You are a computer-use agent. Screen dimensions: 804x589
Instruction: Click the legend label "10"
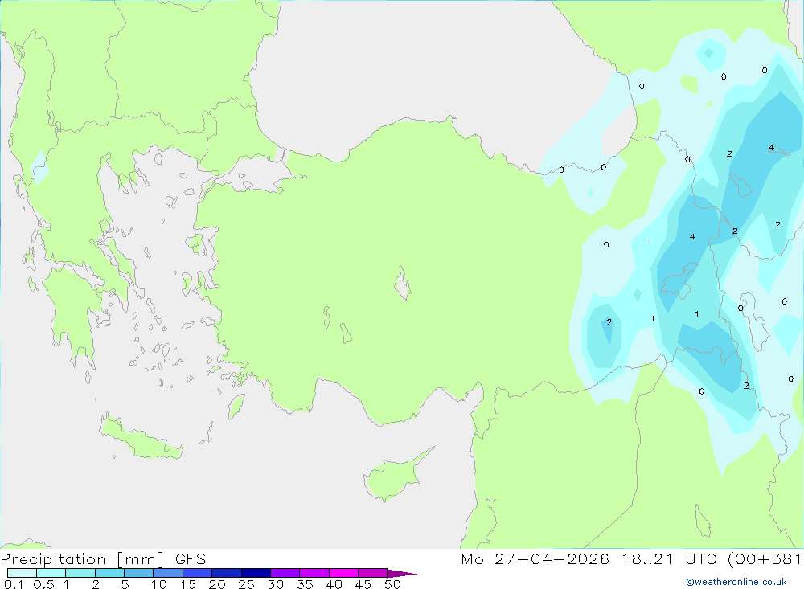pyautogui.click(x=159, y=584)
